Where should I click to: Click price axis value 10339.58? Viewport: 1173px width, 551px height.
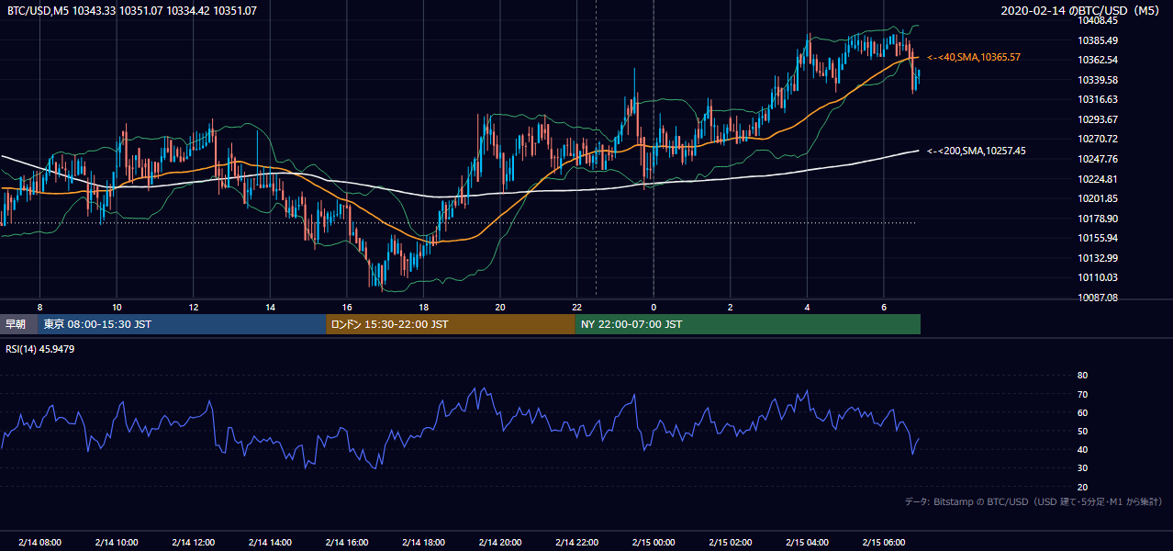[x=1098, y=80]
